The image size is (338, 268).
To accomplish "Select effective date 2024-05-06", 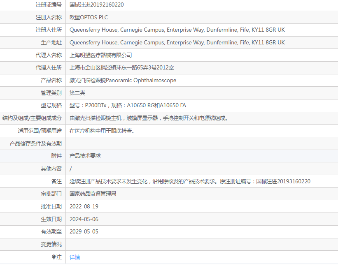I will pos(84,219).
